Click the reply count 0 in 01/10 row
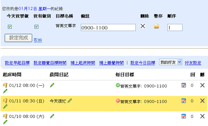This screenshot has height=126, width=208. click(192, 116)
